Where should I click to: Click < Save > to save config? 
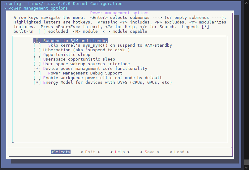150,152
